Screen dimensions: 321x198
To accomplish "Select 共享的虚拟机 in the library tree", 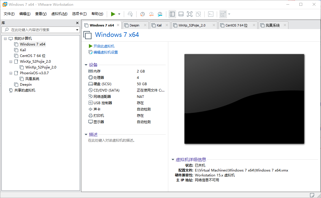I will pyautogui.click(x=25, y=90).
